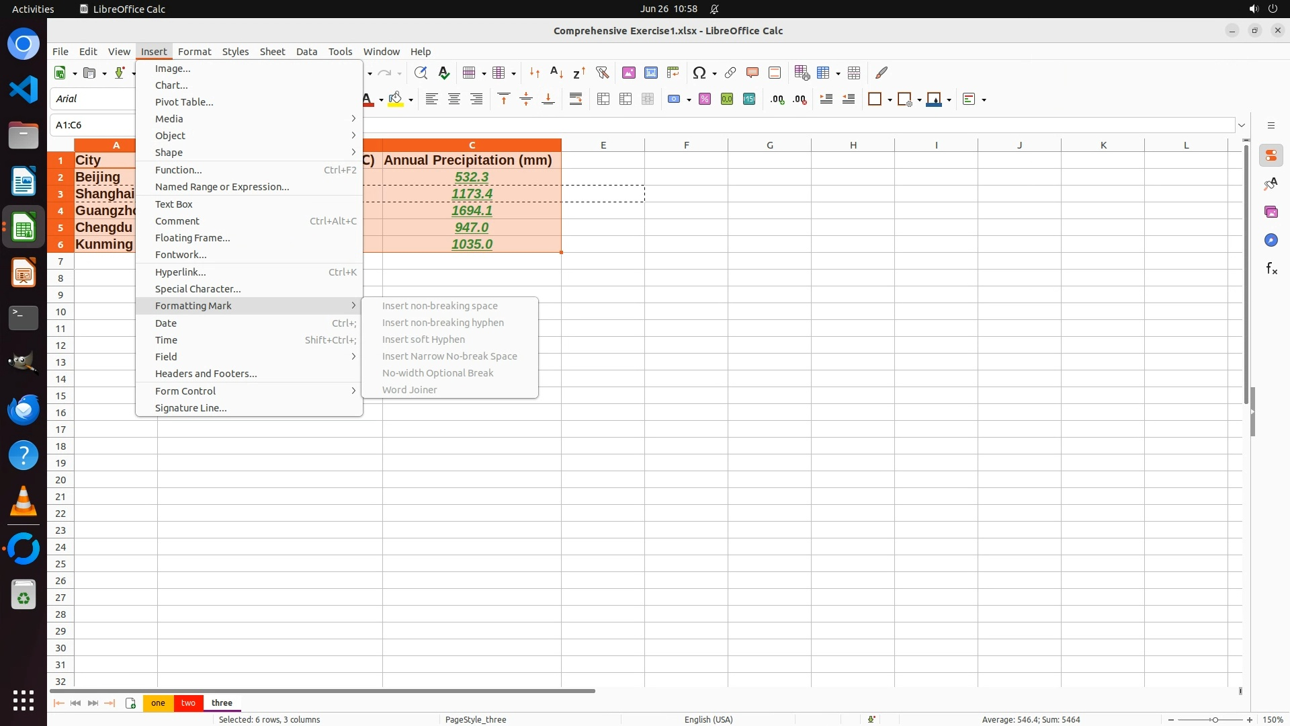The height and width of the screenshot is (726, 1290).
Task: Toggle the AutoFilter toolbar button
Action: (602, 73)
